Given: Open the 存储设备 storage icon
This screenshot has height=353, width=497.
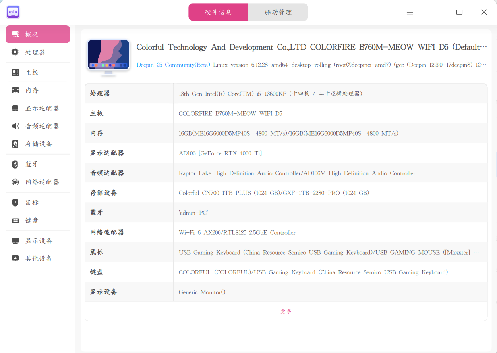Looking at the screenshot, I should click(15, 144).
